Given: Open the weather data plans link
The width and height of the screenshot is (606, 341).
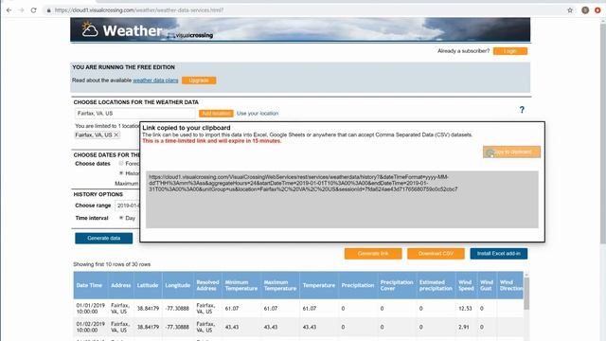Looking at the screenshot, I should pyautogui.click(x=155, y=81).
